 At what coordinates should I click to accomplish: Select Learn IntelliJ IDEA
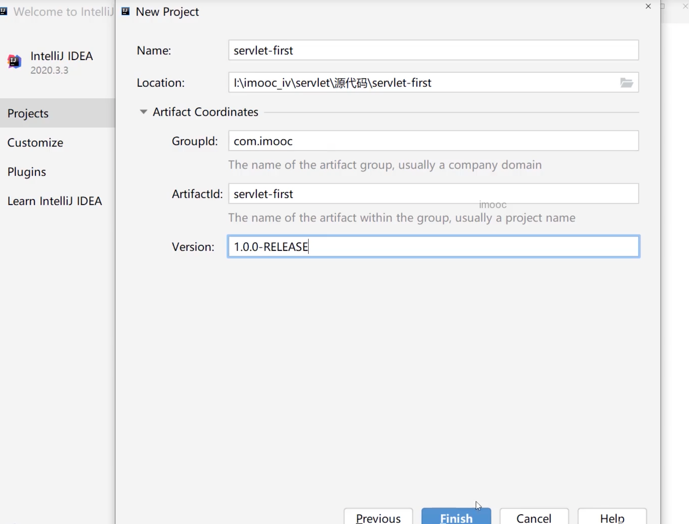(x=54, y=201)
